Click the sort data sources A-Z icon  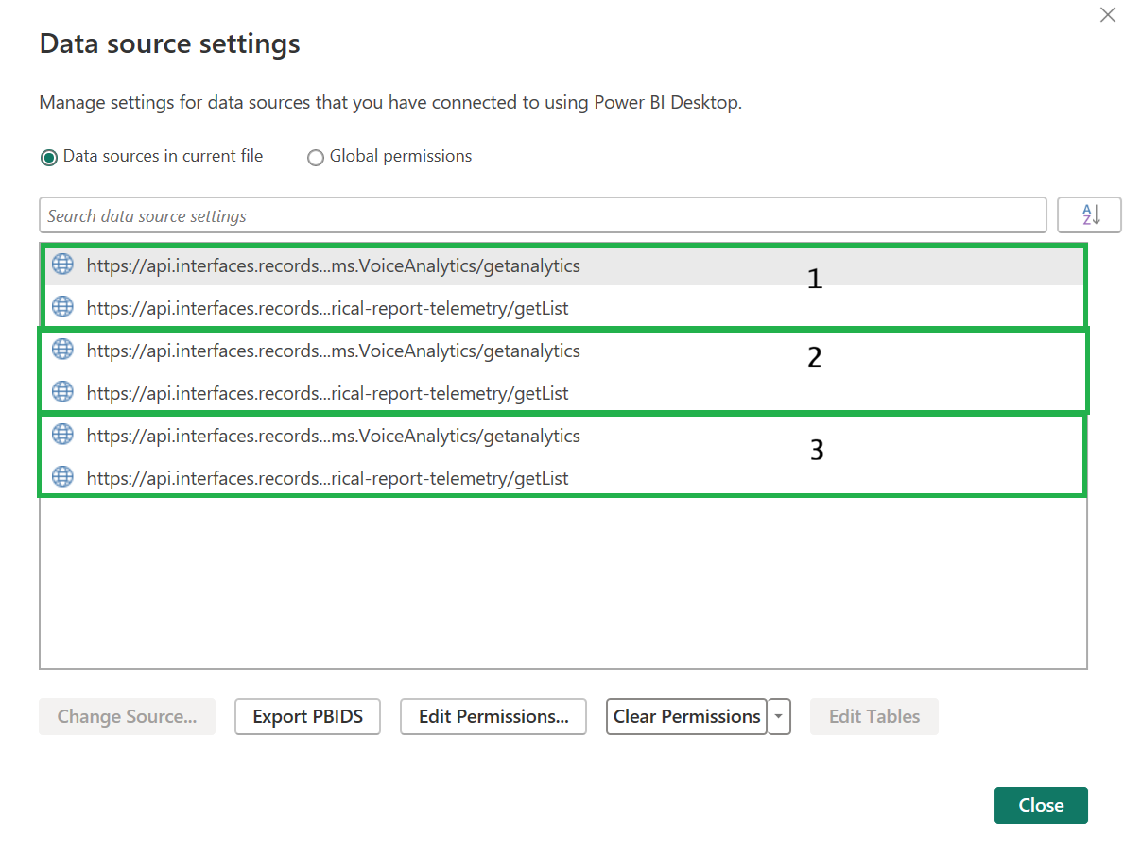pos(1088,214)
